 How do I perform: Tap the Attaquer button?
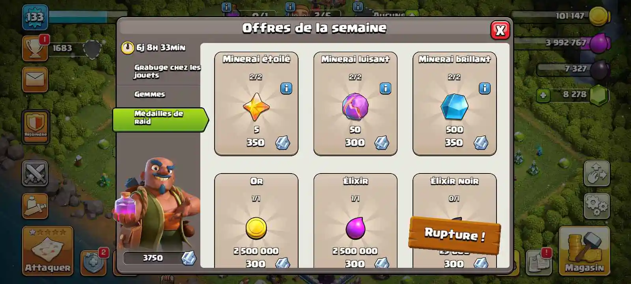(48, 251)
